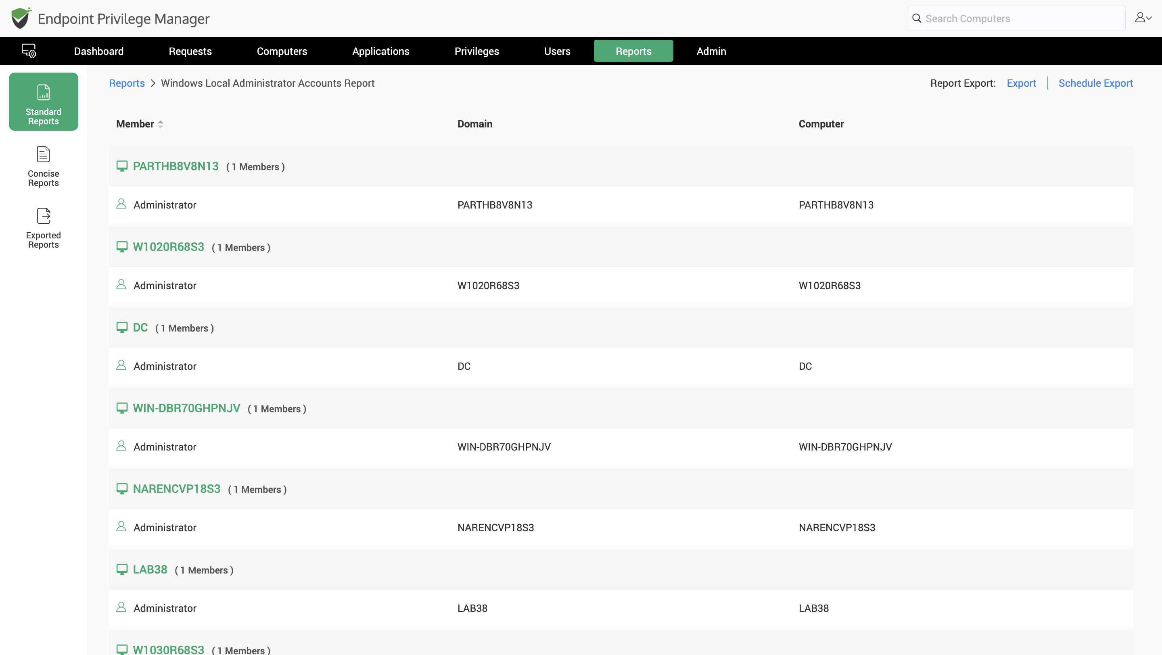The image size is (1162, 655).
Task: Click user icon in NARENCVP18S3 Administrator row
Action: point(121,526)
